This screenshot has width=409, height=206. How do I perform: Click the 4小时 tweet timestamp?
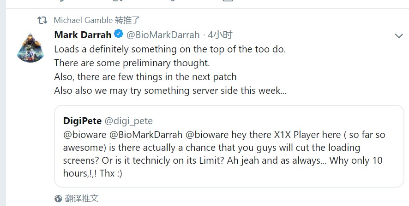tap(220, 35)
